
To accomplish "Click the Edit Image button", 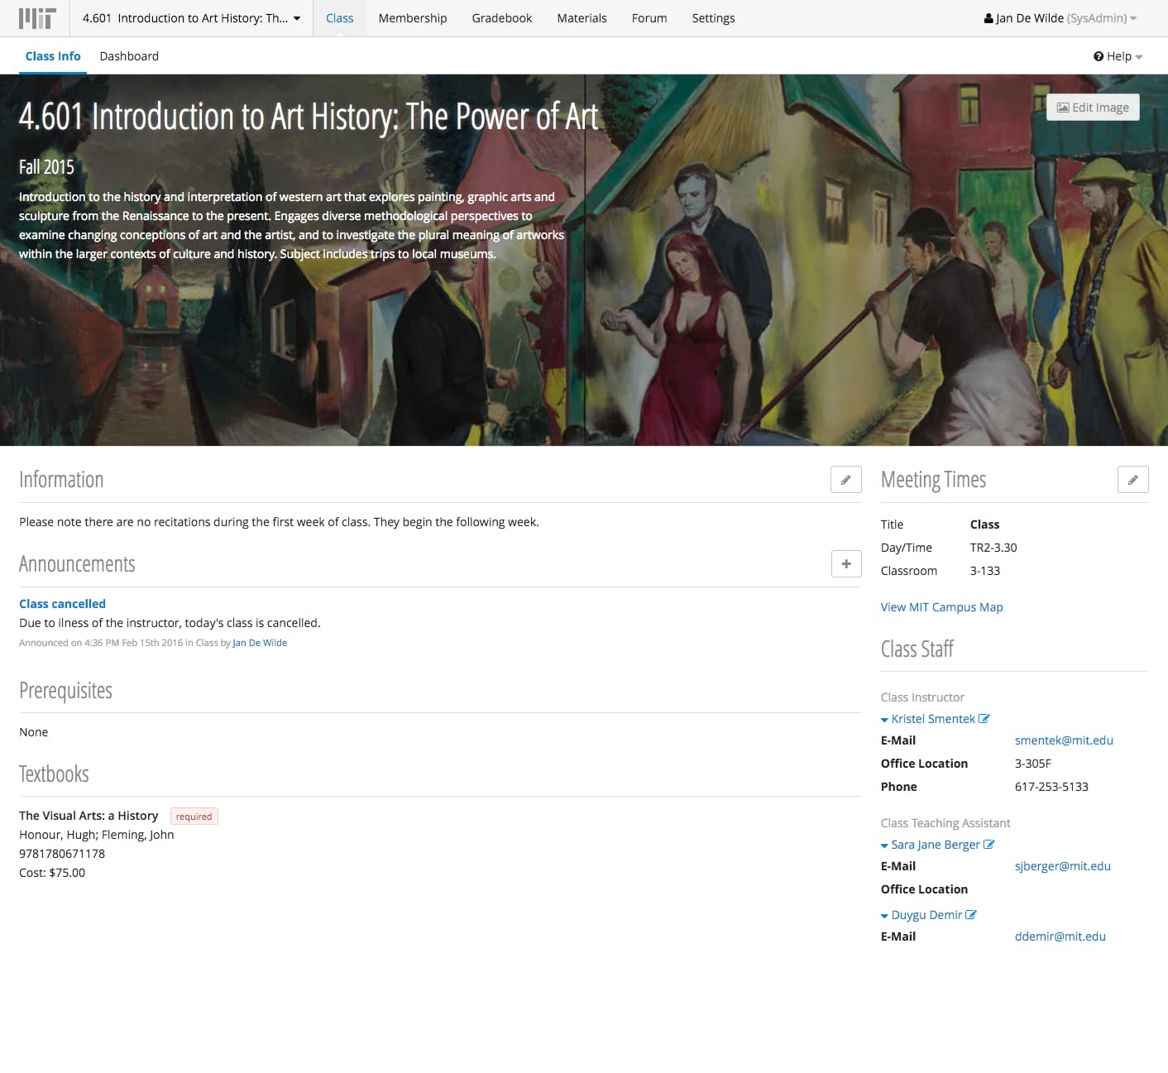I will coord(1092,108).
